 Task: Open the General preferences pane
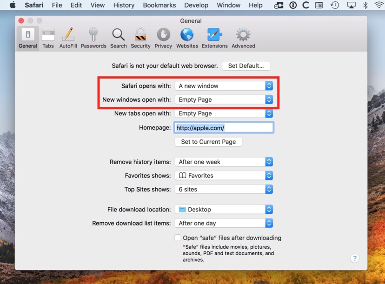pos(28,38)
